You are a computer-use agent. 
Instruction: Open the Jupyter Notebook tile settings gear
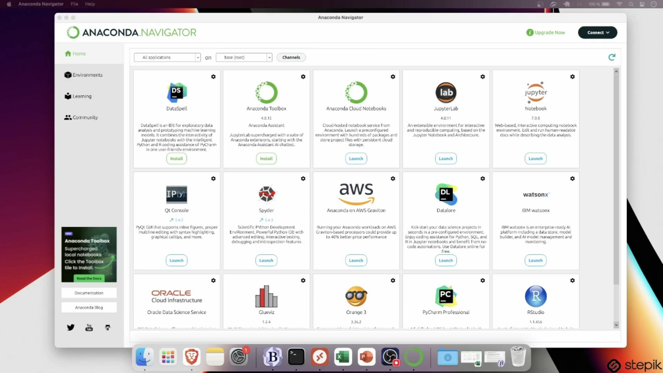coord(573,77)
